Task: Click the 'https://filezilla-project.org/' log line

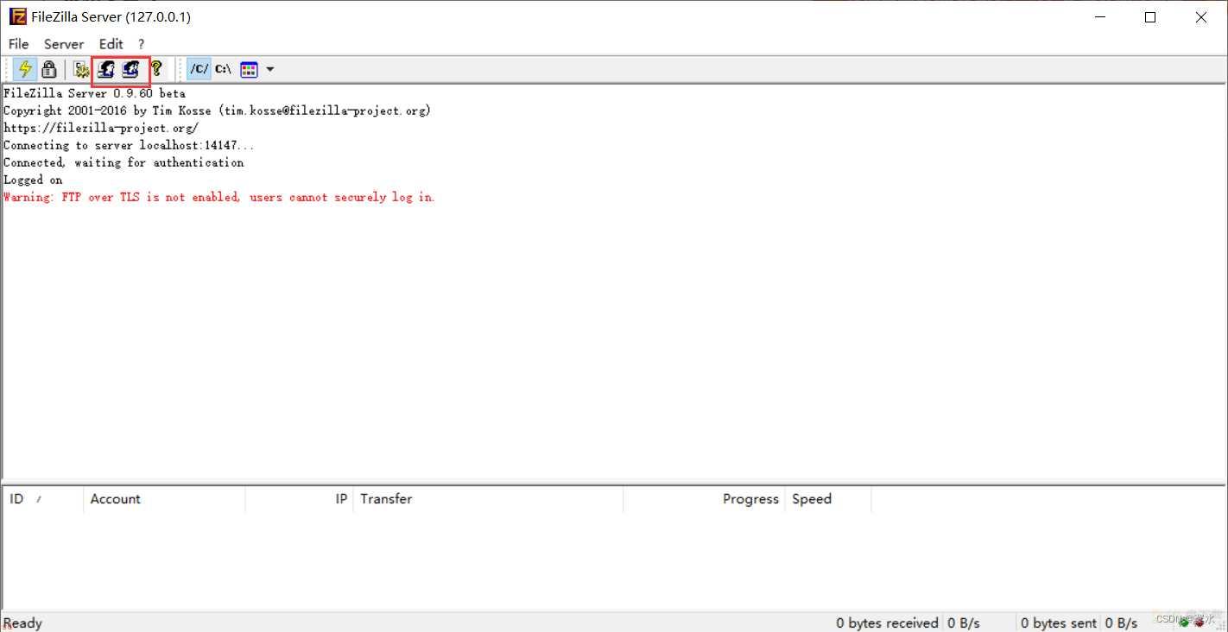Action: coord(101,128)
